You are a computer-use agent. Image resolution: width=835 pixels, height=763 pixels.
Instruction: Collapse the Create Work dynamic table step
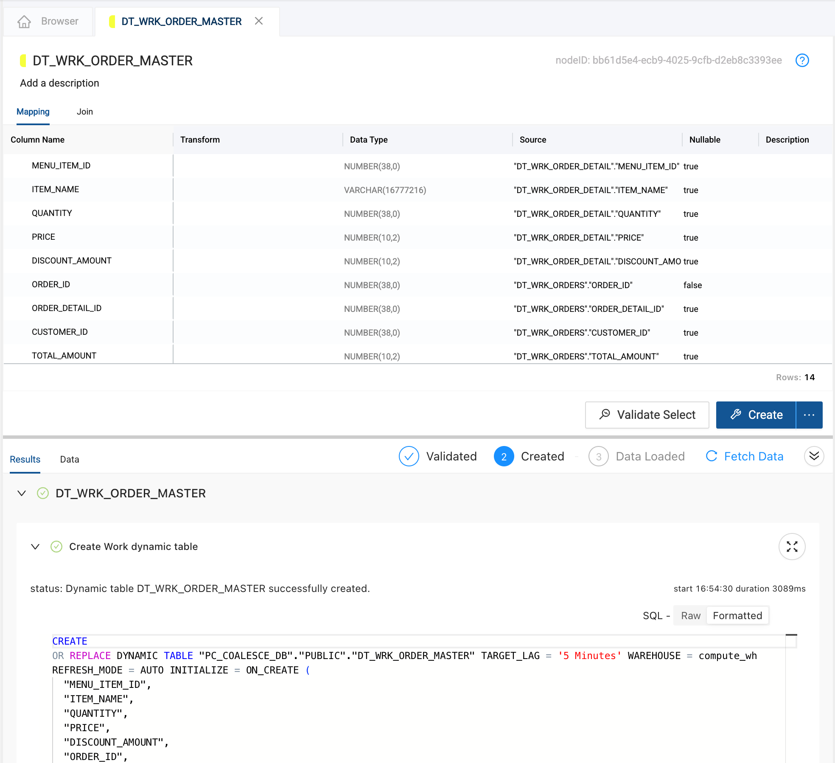coord(36,547)
